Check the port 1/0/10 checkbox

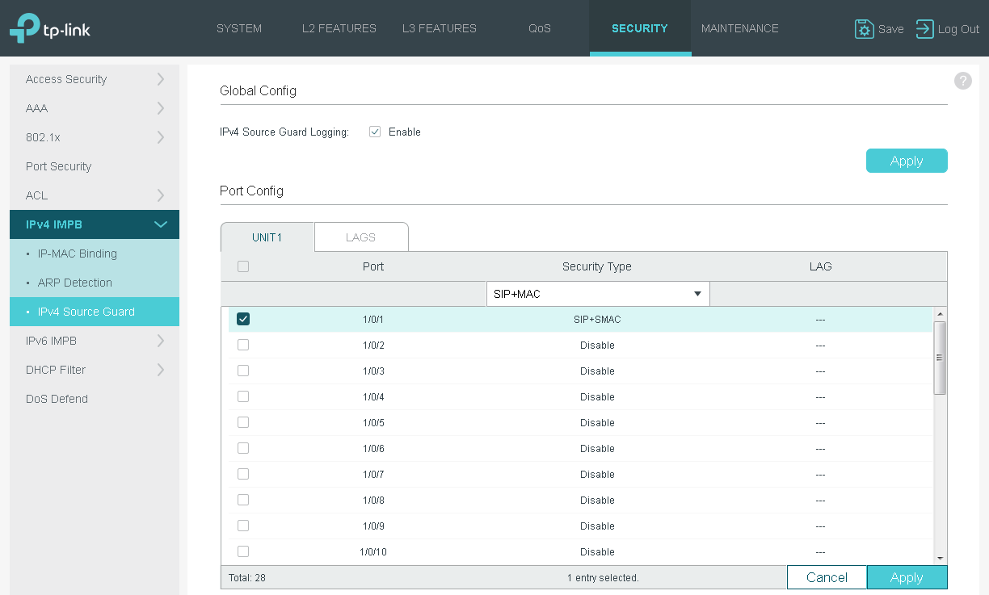(243, 551)
